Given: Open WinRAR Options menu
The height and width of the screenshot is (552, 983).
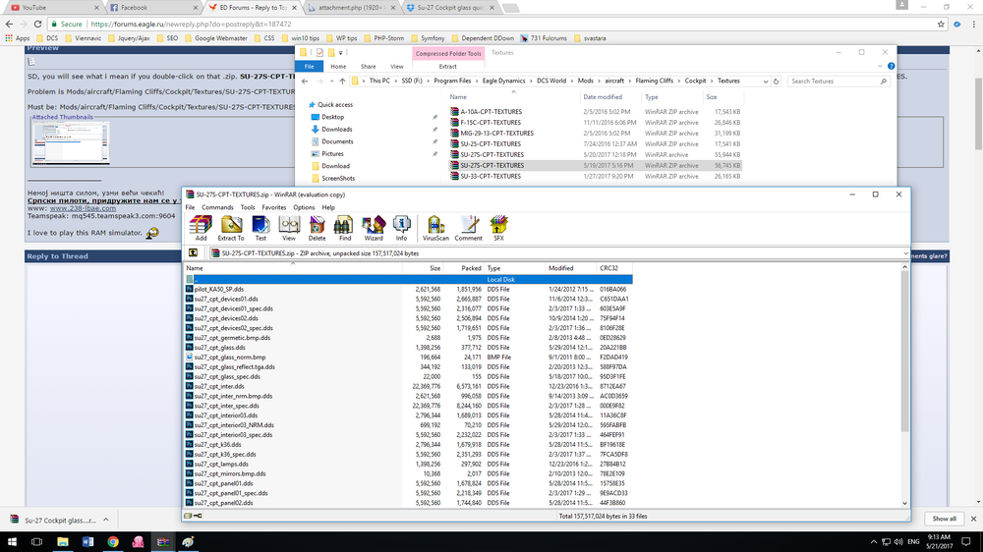Looking at the screenshot, I should [x=304, y=207].
